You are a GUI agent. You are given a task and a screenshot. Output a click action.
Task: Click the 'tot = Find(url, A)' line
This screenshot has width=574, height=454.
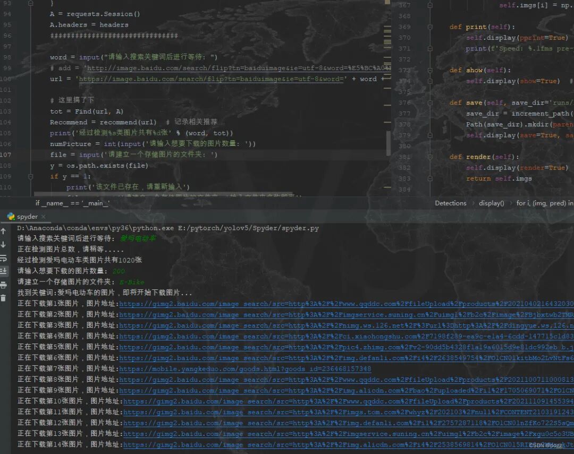pos(87,112)
